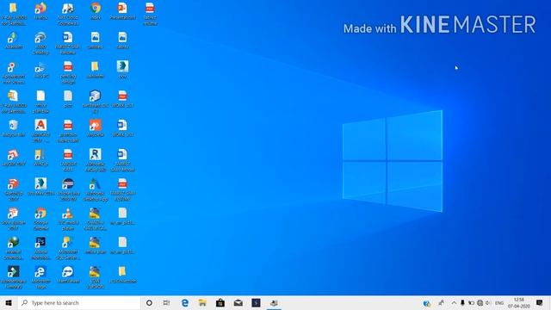Open the network globe icon in tray
Image resolution: width=551 pixels, height=310 pixels.
coord(480,303)
